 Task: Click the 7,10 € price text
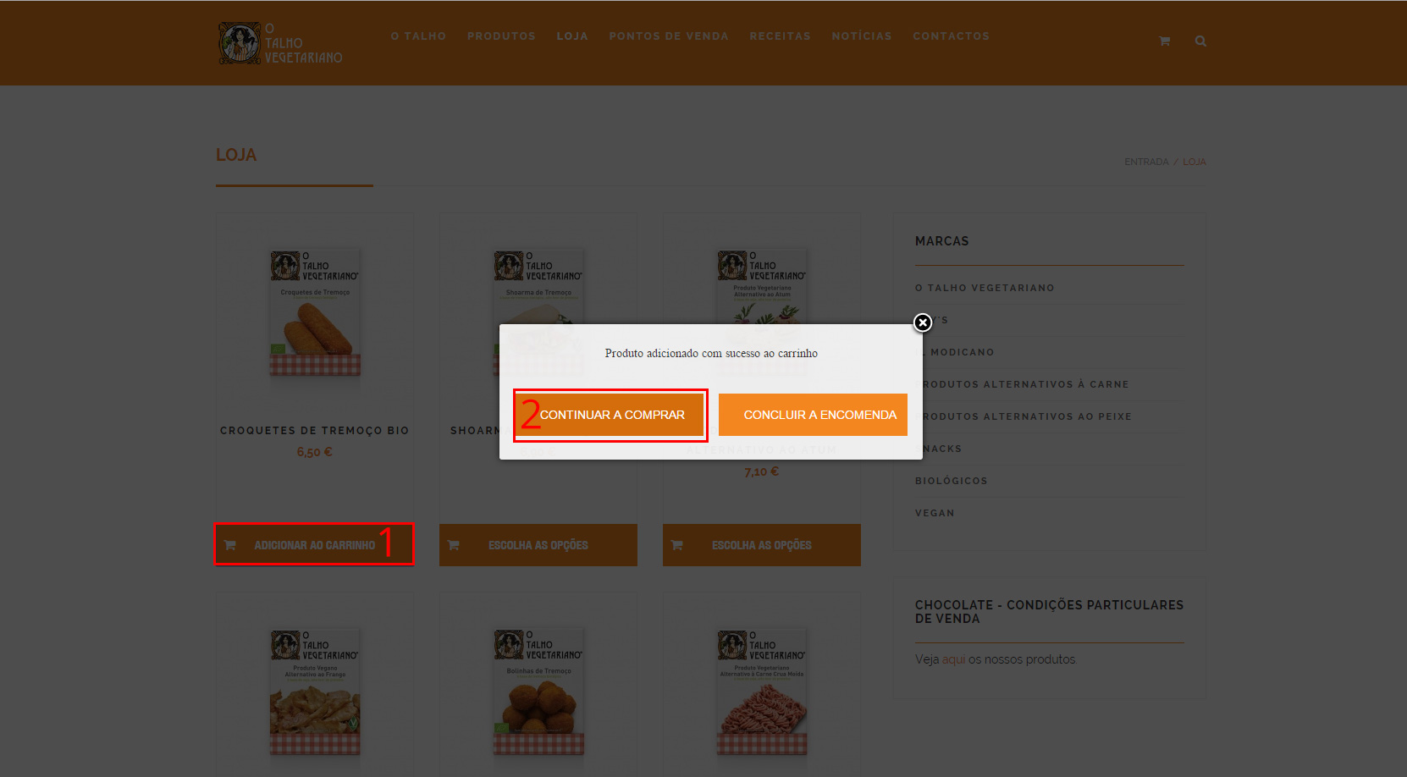(762, 471)
